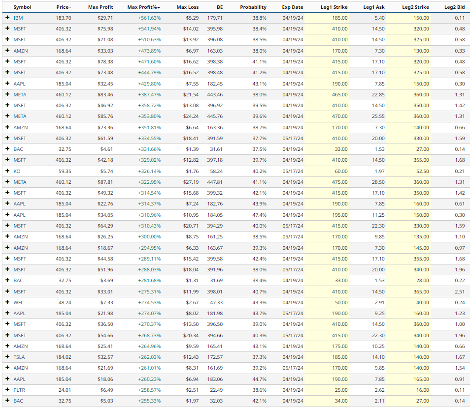This screenshot has height=407, width=470.
Task: Expand the IBM row details
Action: [7, 18]
